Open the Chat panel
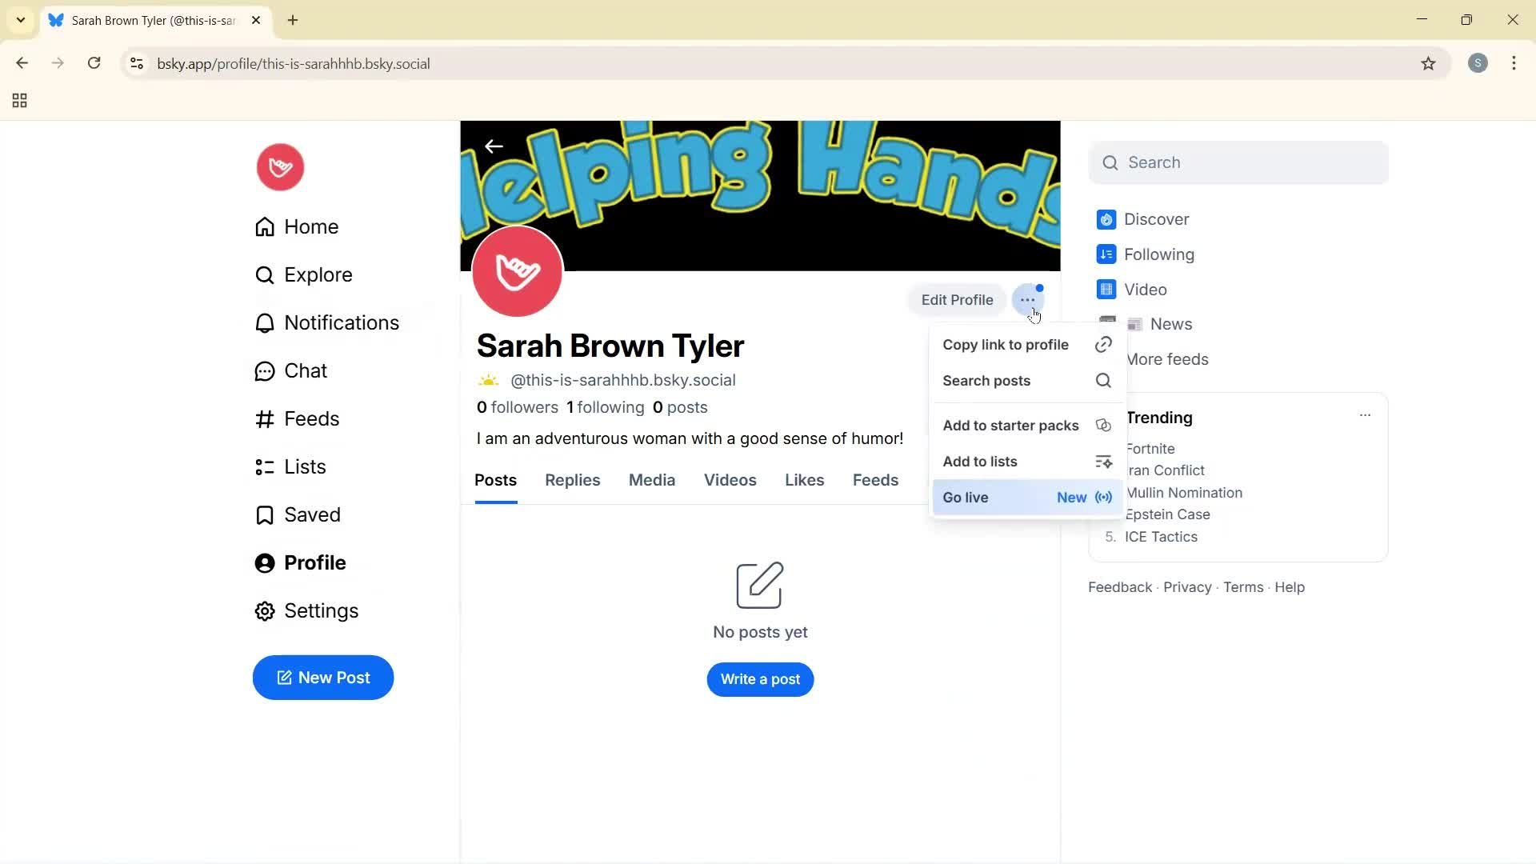Image resolution: width=1536 pixels, height=864 pixels. click(x=305, y=370)
